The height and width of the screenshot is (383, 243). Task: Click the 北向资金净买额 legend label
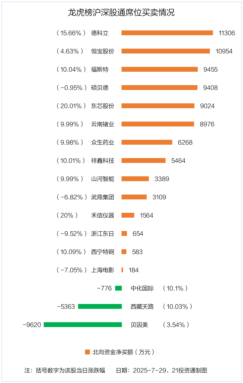point(123,352)
